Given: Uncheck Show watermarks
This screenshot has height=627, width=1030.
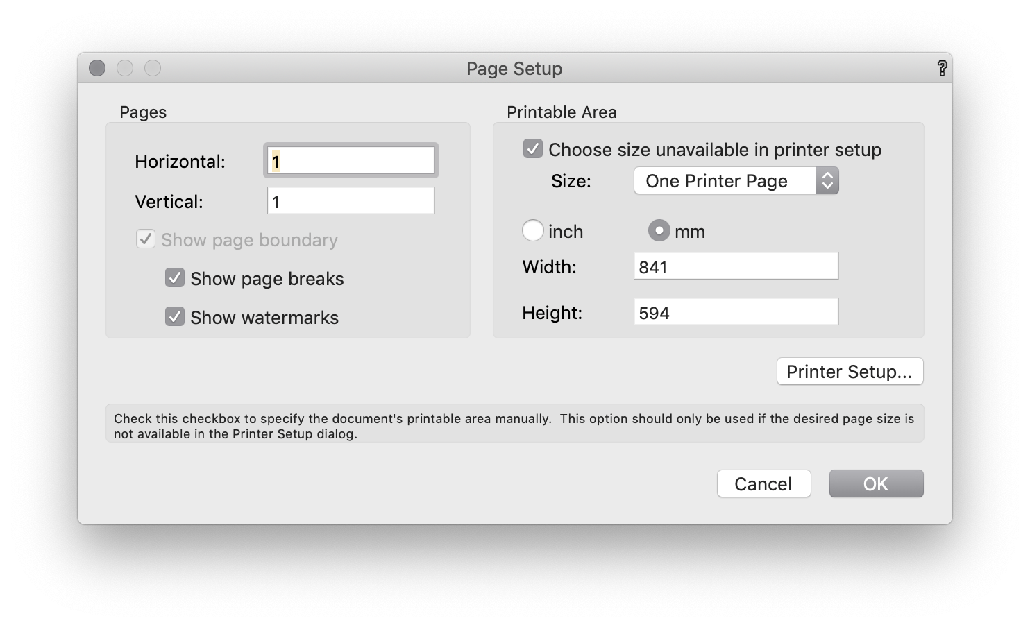Looking at the screenshot, I should pyautogui.click(x=174, y=316).
